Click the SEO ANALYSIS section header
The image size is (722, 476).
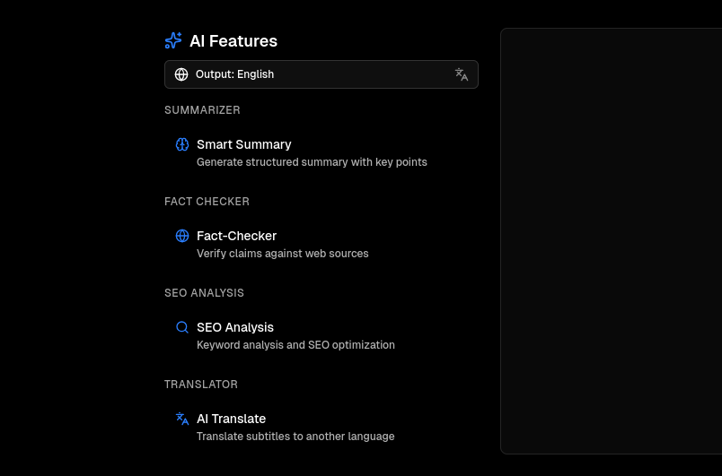point(204,293)
